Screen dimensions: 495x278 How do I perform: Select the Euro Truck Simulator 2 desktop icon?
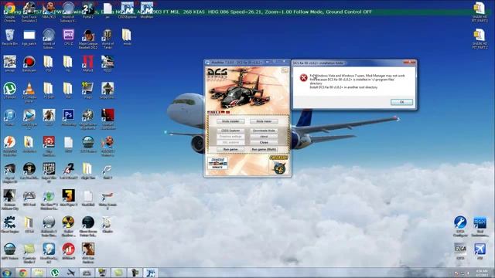tap(29, 12)
